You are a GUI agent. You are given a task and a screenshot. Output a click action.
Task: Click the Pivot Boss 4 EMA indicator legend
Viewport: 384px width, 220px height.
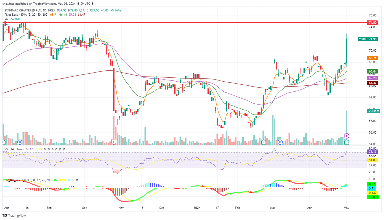[x=26, y=15]
